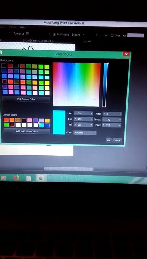Image resolution: width=147 pixels, height=259 pixels.
Task: Click the vertical blue brightness slider
Action: (105, 85)
